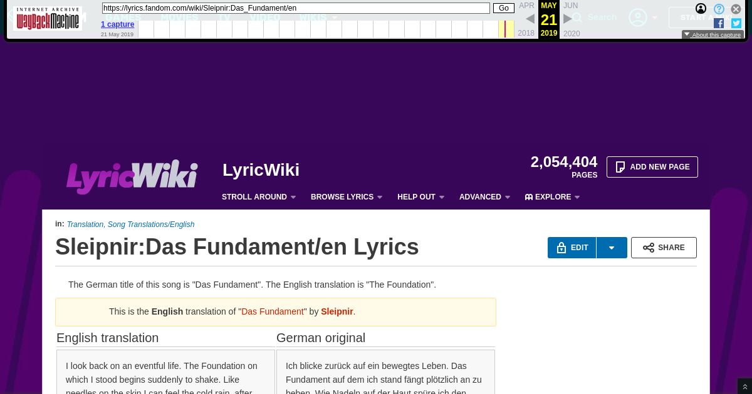Click the APR month label
This screenshot has height=394, width=752.
(x=526, y=6)
